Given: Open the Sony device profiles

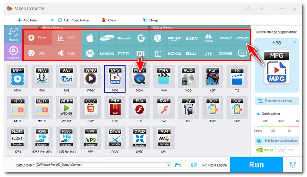Looking at the screenshot, I should click(x=192, y=38).
